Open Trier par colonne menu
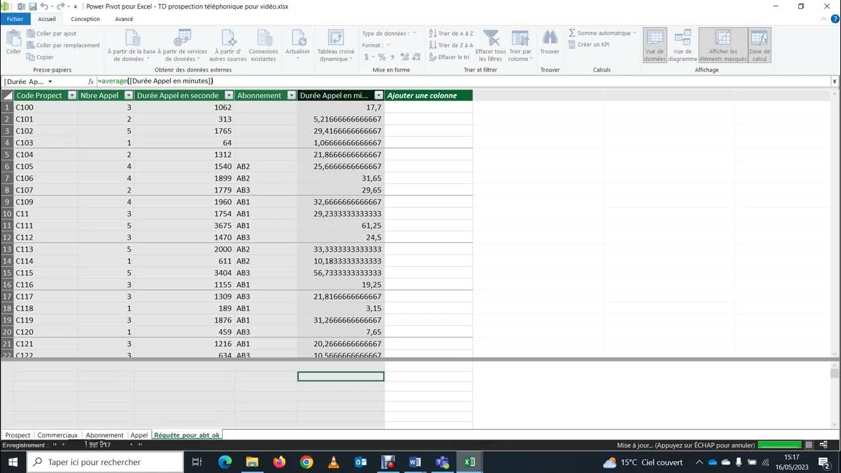Image resolution: width=841 pixels, height=473 pixels. (x=520, y=46)
